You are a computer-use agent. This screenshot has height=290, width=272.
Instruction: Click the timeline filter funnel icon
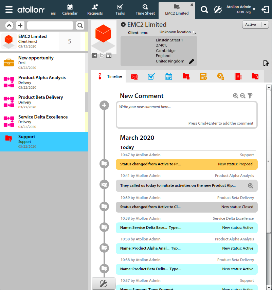click(x=250, y=96)
